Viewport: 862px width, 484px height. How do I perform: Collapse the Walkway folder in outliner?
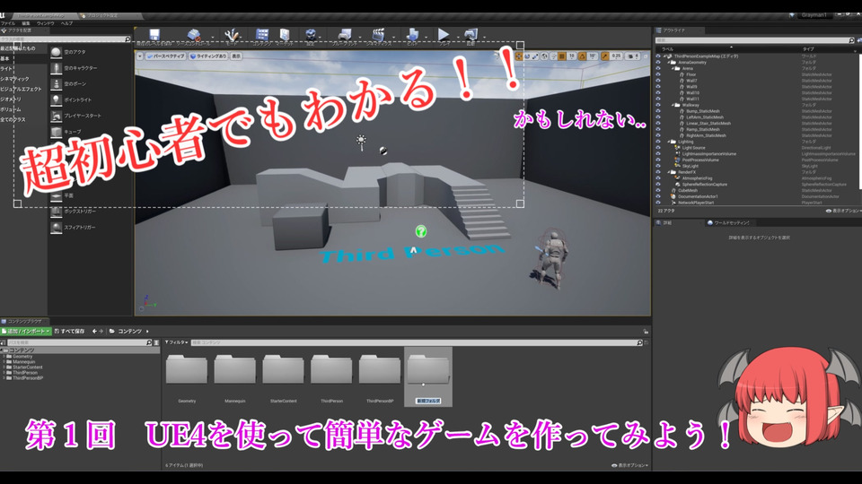672,105
